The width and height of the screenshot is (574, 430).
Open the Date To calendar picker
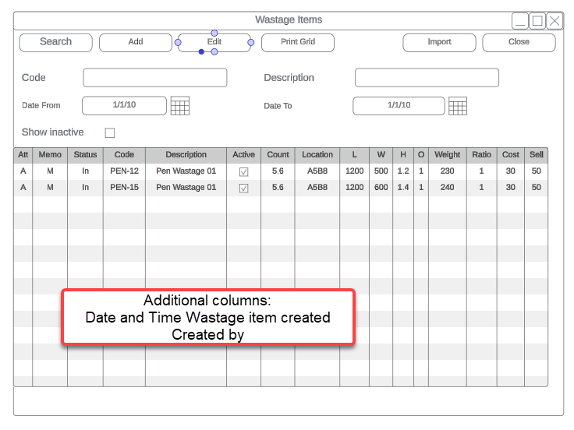pyautogui.click(x=458, y=106)
